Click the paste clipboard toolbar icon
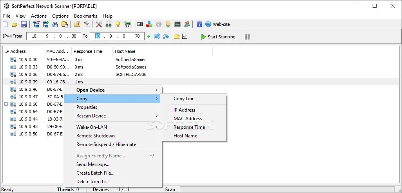 tap(65, 24)
